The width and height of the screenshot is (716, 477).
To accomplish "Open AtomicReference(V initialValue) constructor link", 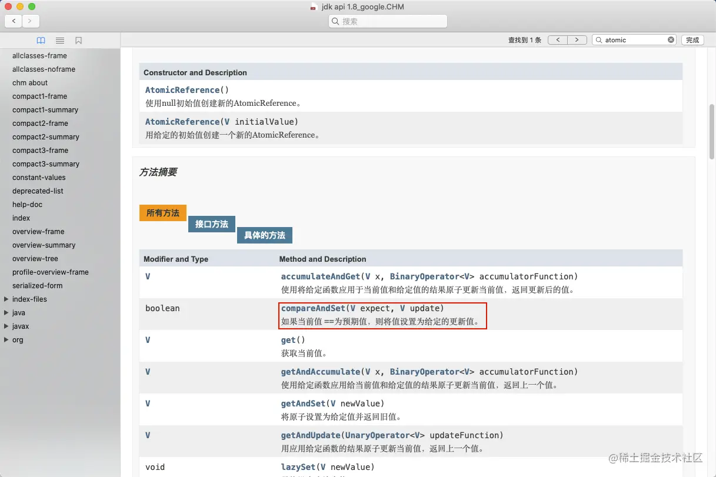I will (182, 122).
